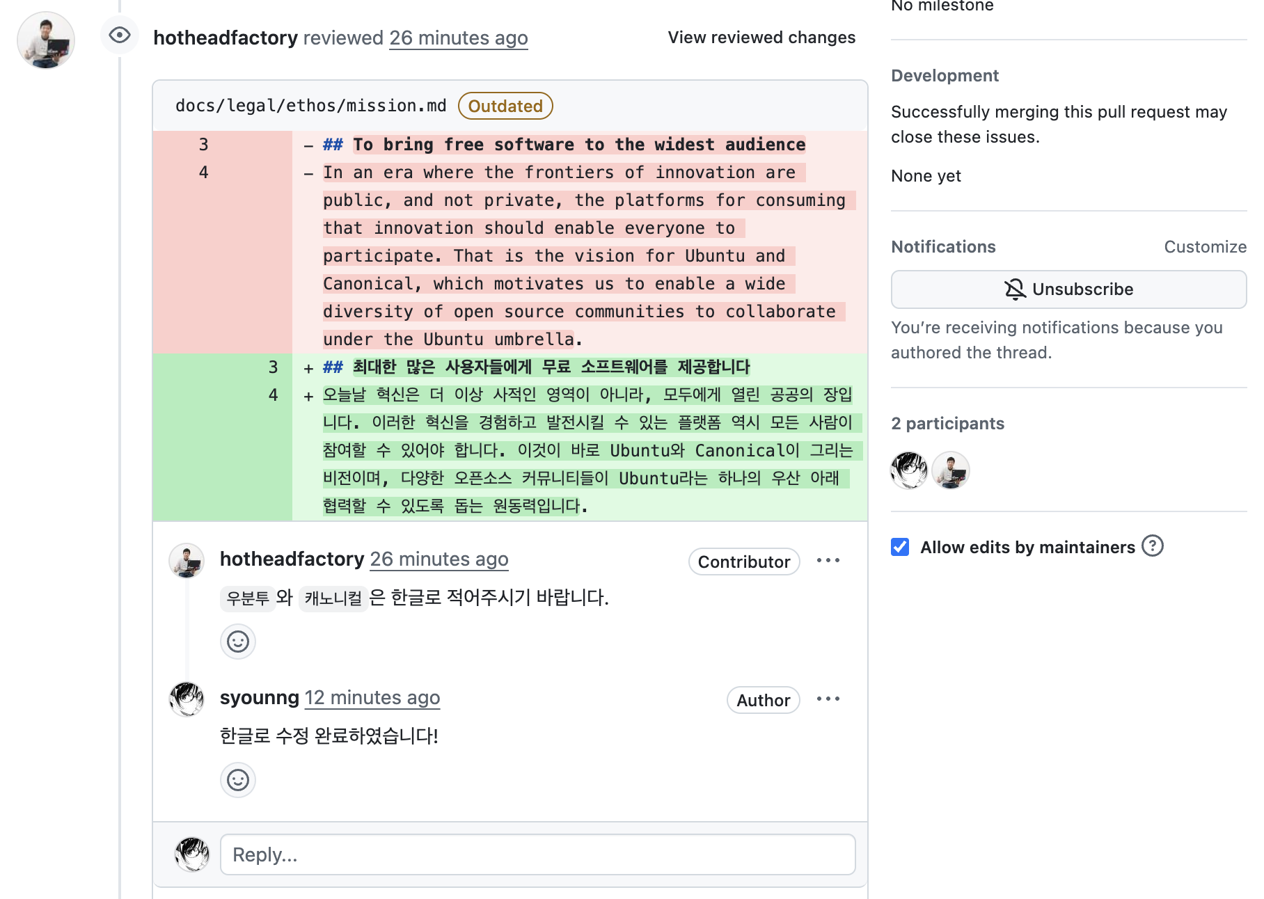Click into the Reply text field
This screenshot has height=899, width=1264.
(x=537, y=854)
